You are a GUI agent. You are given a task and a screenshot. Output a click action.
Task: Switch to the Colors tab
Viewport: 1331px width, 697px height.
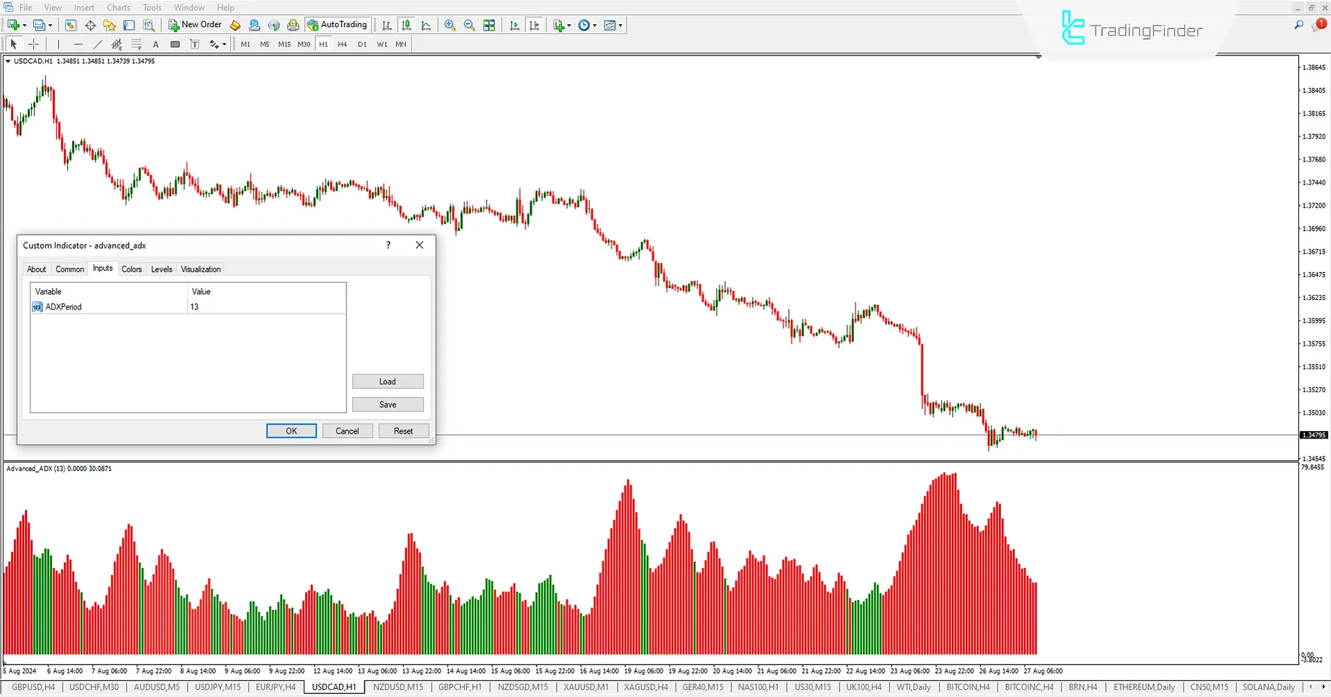(132, 270)
